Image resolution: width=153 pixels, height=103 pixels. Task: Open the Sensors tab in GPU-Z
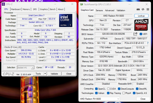click(99, 10)
